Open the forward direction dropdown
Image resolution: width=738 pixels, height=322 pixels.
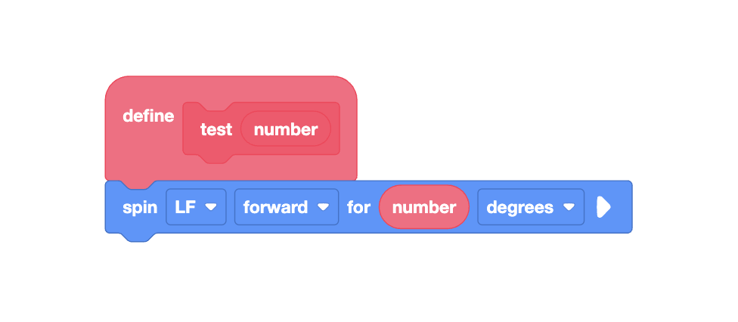pyautogui.click(x=286, y=207)
